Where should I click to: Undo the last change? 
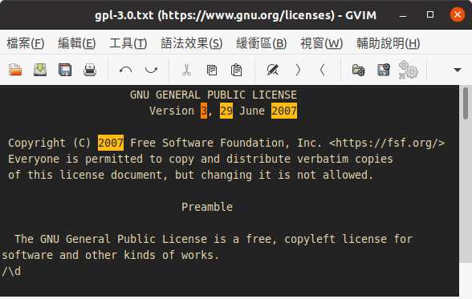click(125, 70)
